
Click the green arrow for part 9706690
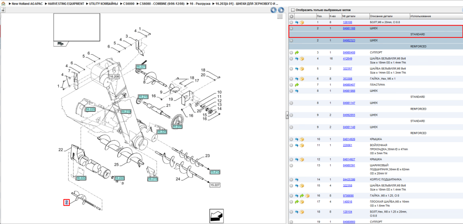click(x=302, y=196)
